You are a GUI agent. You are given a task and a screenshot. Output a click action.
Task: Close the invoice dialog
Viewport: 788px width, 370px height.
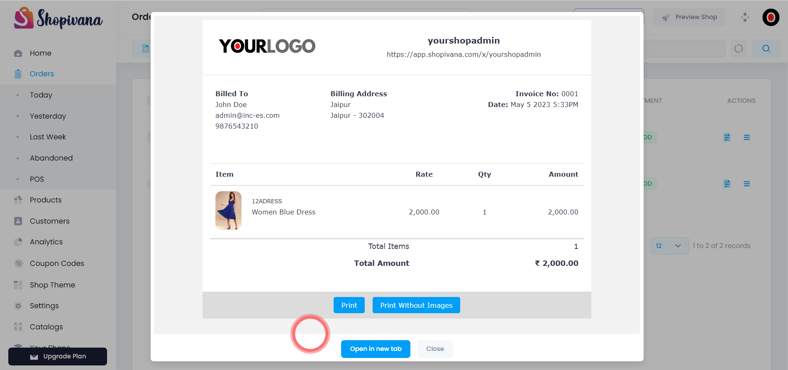[435, 349]
